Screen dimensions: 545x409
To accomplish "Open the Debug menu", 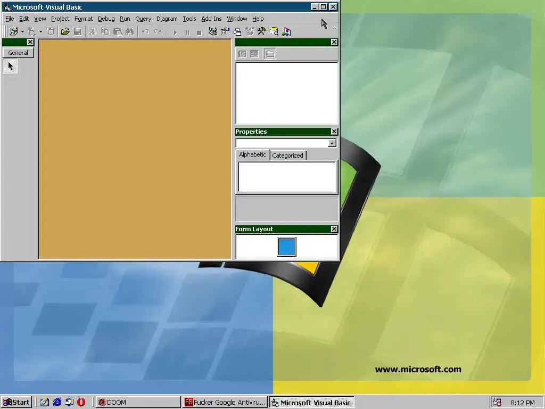I will coord(106,19).
